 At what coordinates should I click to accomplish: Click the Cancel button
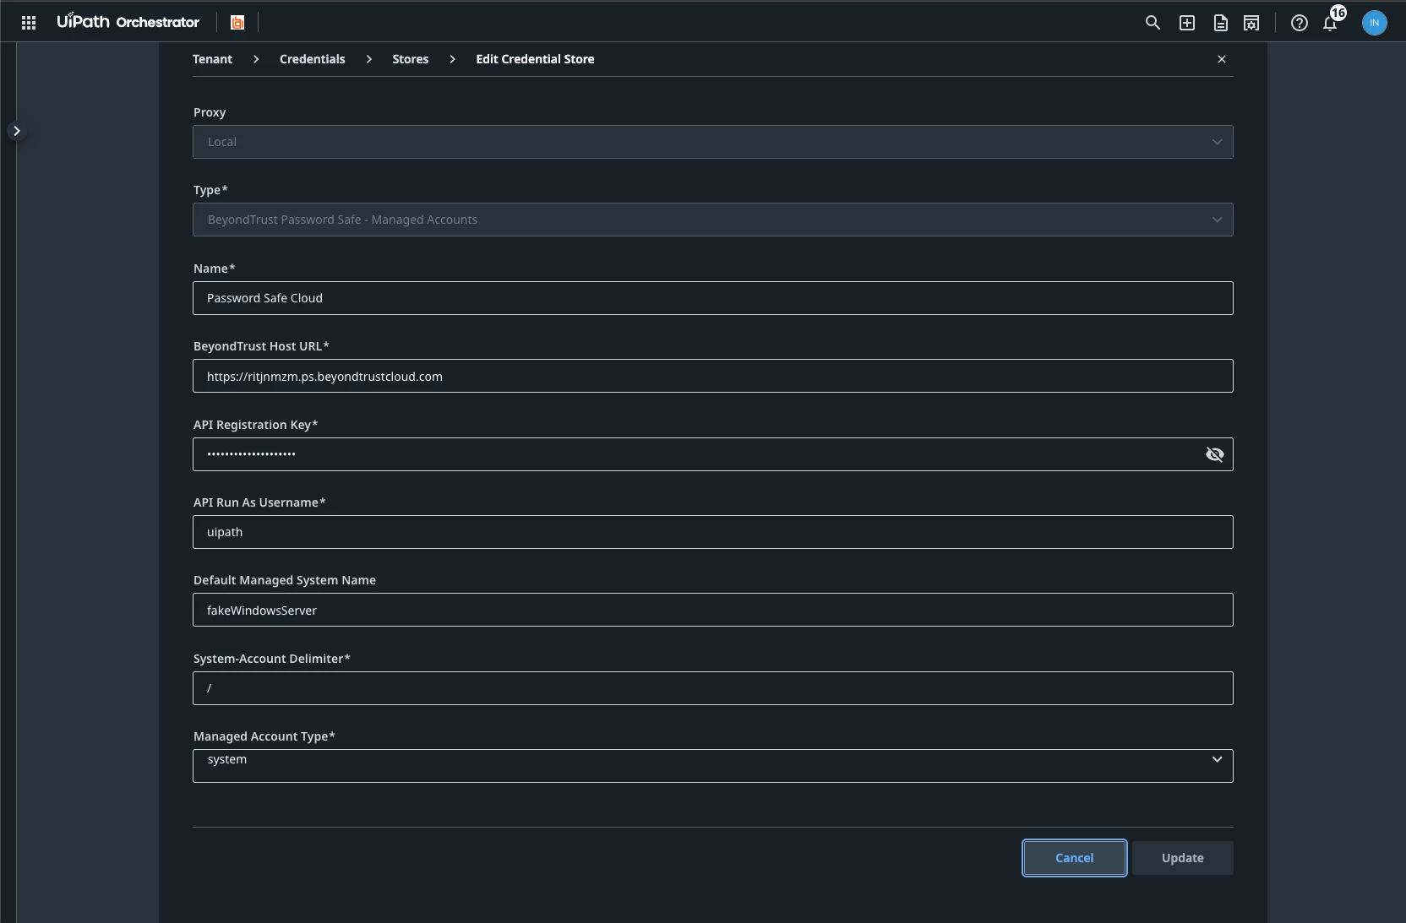(x=1075, y=858)
